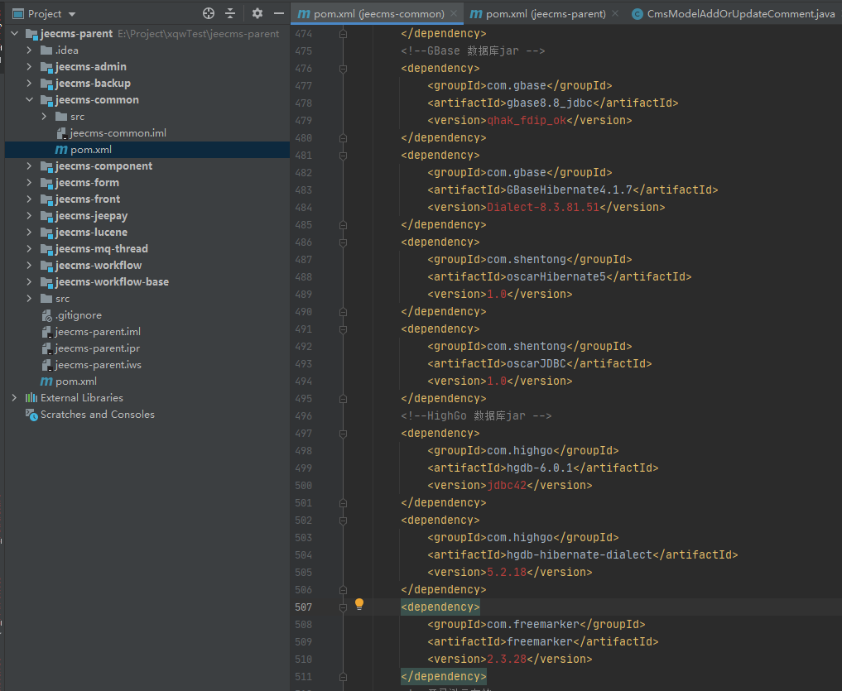842x691 pixels.
Task: Select Scratches and Consoles
Action: point(97,415)
